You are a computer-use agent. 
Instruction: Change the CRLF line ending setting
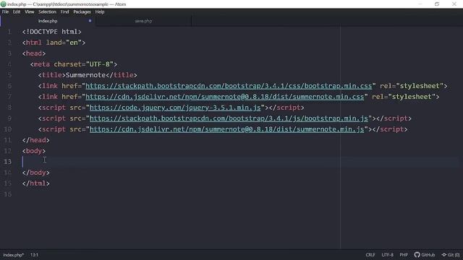coord(370,255)
